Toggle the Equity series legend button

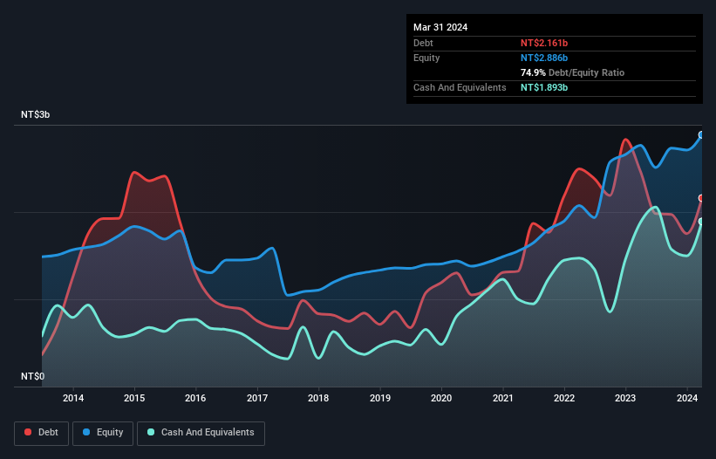pos(103,433)
